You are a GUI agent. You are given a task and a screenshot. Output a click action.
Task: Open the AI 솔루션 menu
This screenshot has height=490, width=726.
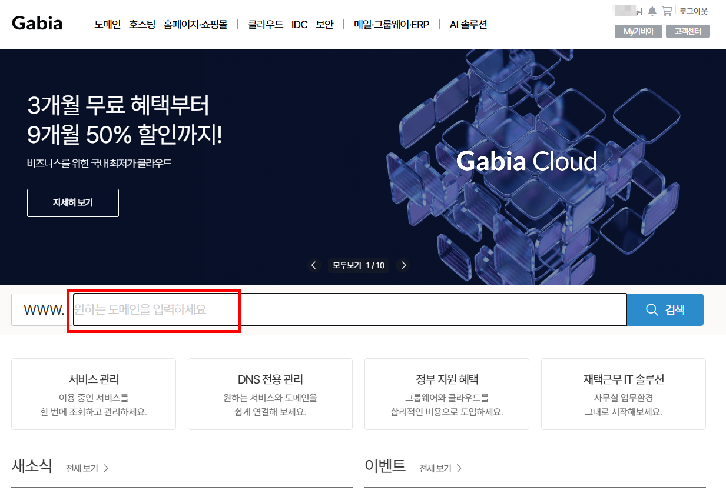pyautogui.click(x=468, y=25)
